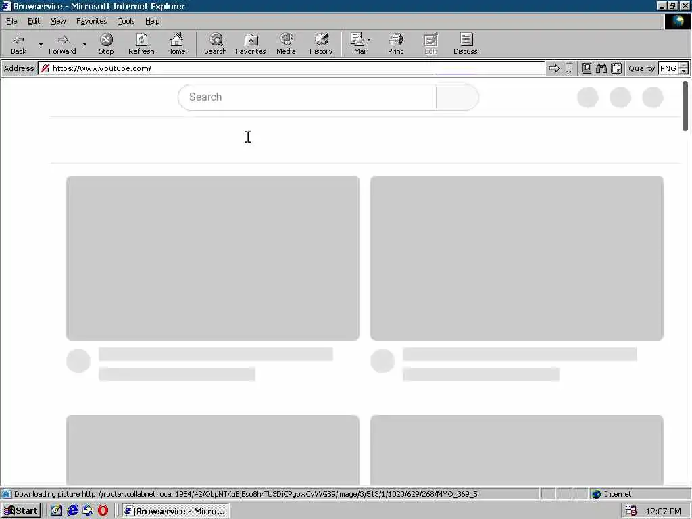
Task: Click the binoculars find icon
Action: [x=601, y=68]
